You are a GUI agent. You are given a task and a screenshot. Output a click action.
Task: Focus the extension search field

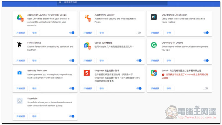pos(112,3)
